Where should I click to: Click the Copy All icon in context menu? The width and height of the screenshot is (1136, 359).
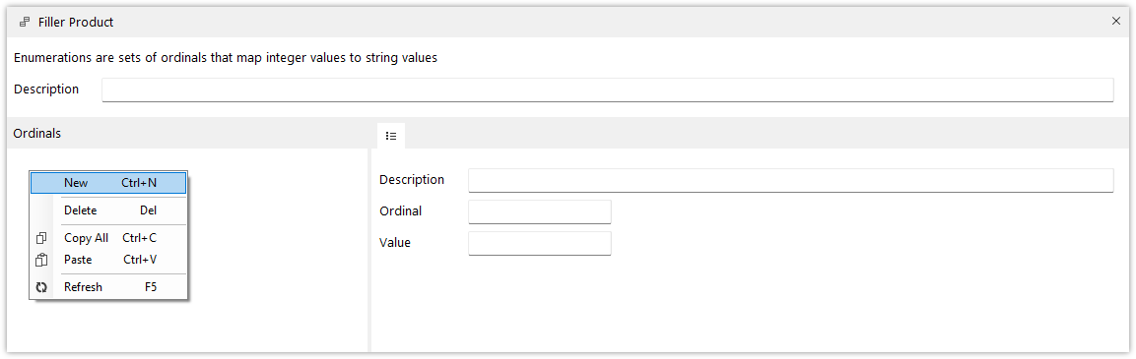[41, 238]
